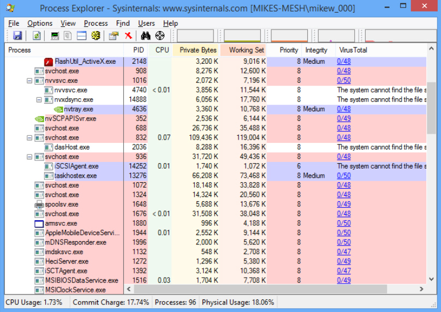The height and width of the screenshot is (312, 441).
Task: Click the nvSCPAPISvr.exe NVIDIA icon
Action: [x=39, y=119]
